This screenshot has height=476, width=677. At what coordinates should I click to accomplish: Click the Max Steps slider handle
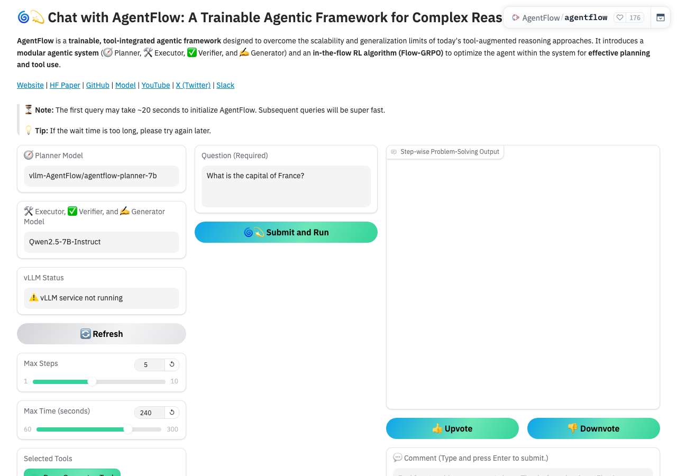point(92,381)
